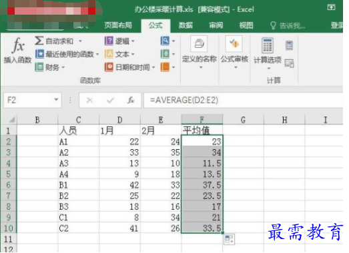Click the cell with value 41
The width and height of the screenshot is (349, 253).
click(x=119, y=228)
